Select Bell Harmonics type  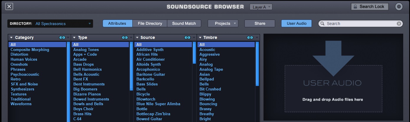(88, 69)
